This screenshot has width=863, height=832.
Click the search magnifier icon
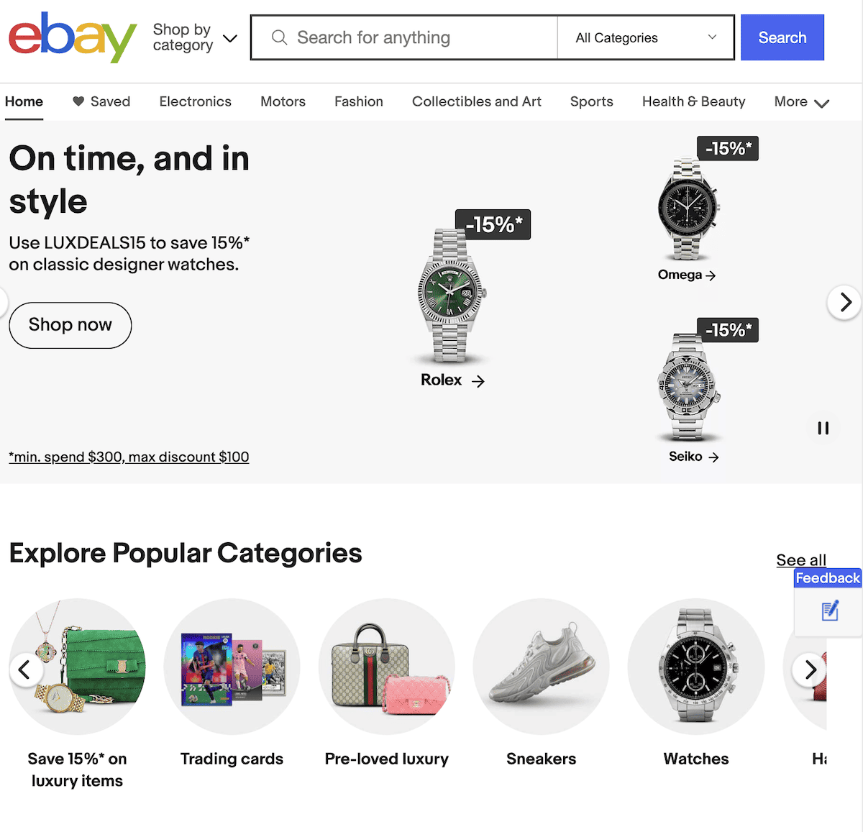click(279, 37)
